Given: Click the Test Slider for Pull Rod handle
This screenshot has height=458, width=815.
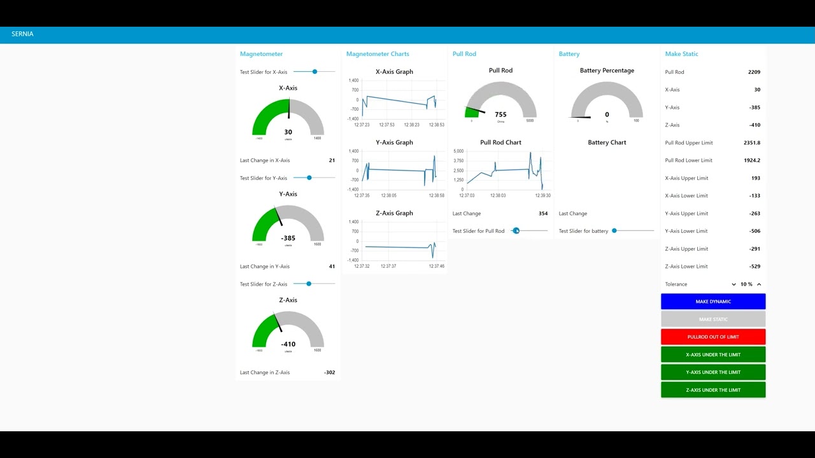Looking at the screenshot, I should 516,231.
